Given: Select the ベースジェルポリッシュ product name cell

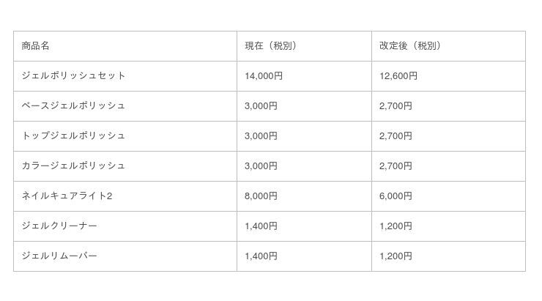Looking at the screenshot, I should pyautogui.click(x=74, y=106).
